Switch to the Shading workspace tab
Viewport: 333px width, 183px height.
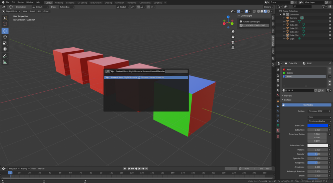pos(108,3)
